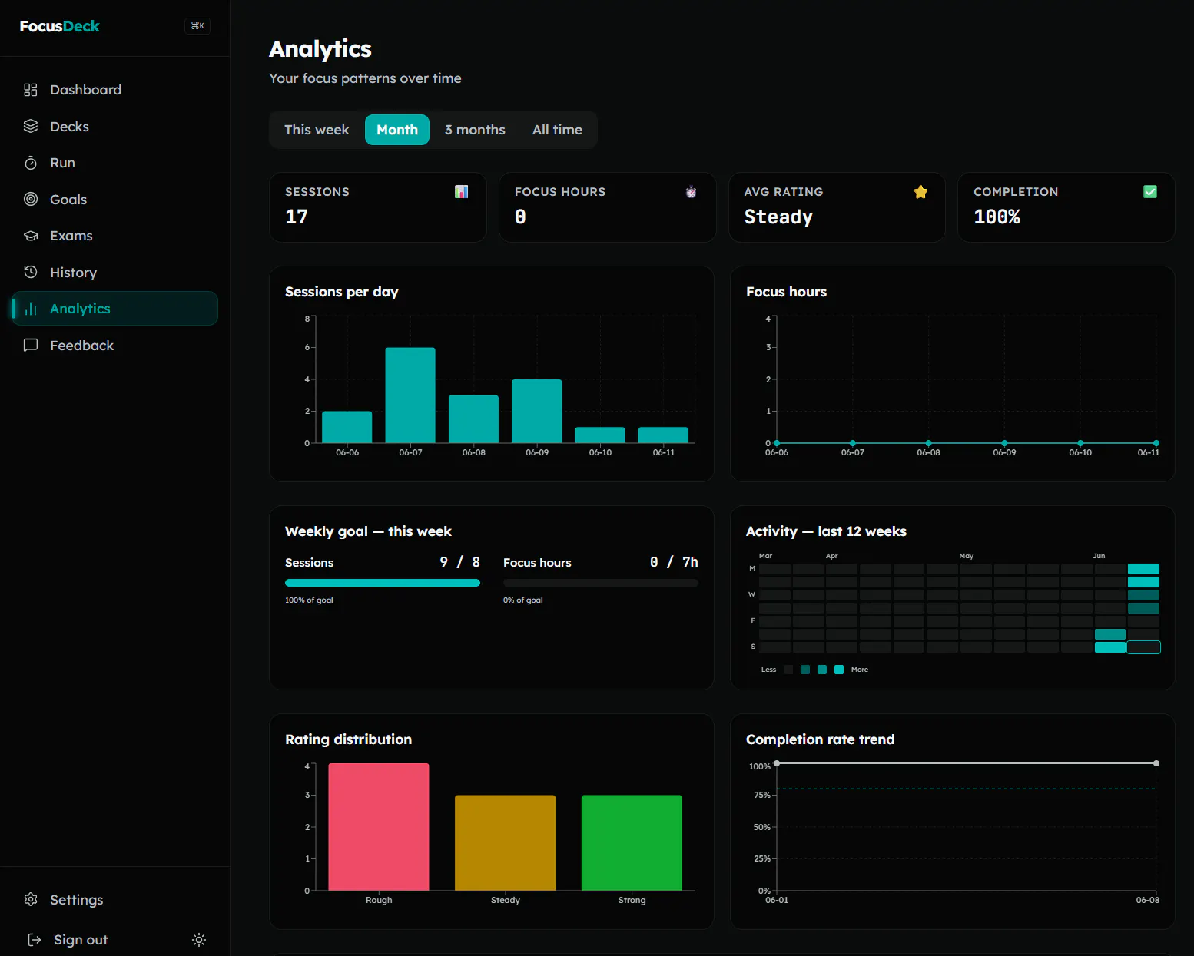Viewport: 1194px width, 956px height.
Task: Click the Focus Hours alarm clock icon
Action: [691, 192]
